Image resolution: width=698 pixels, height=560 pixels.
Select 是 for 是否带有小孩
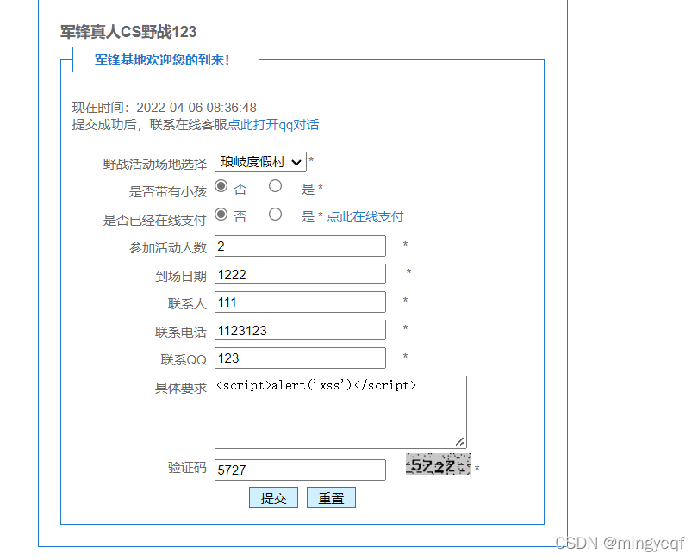(x=275, y=186)
